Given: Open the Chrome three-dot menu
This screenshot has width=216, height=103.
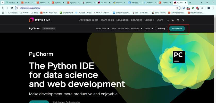Looking at the screenshot, I should (x=213, y=8).
